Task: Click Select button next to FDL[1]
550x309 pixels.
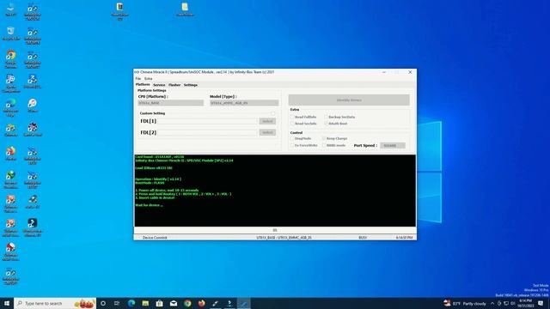Action: coord(267,121)
